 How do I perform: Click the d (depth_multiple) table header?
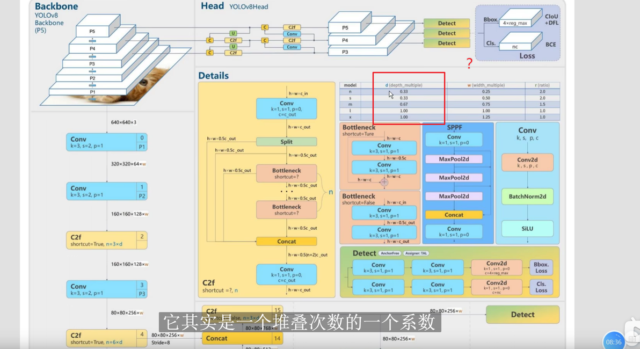click(404, 85)
